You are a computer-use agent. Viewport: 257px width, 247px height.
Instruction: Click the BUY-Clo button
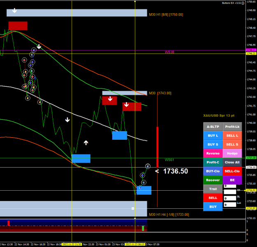tap(213, 171)
